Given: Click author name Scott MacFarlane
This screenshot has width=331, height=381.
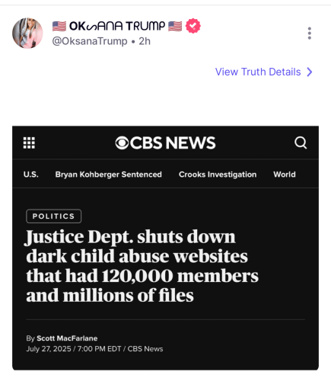Looking at the screenshot, I should coord(67,338).
